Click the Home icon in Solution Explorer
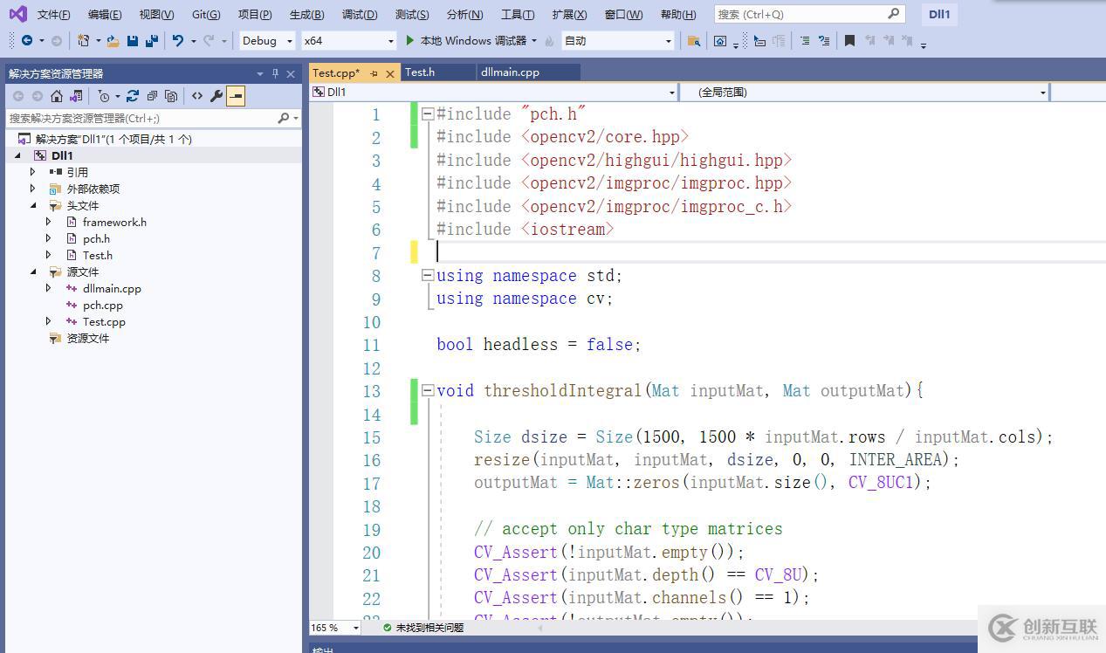Viewport: 1106px width, 653px height. pos(57,96)
